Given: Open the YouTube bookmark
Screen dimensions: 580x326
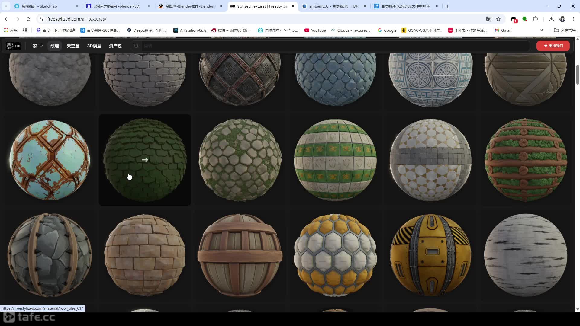Looking at the screenshot, I should coord(315,30).
